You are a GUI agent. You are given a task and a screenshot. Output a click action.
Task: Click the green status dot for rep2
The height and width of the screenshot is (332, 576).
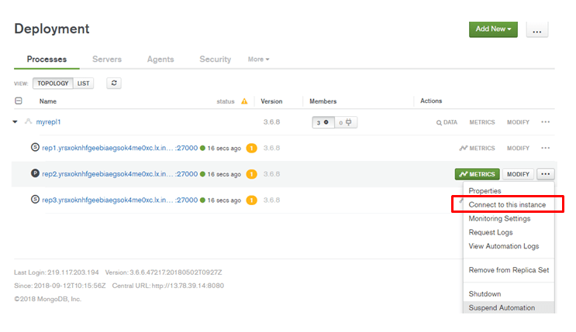[x=202, y=174]
